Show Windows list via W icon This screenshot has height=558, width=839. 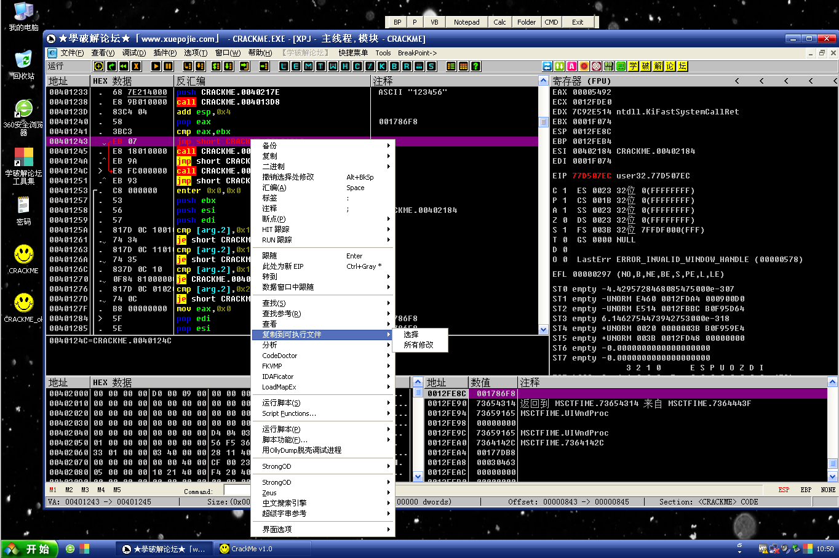coord(333,66)
